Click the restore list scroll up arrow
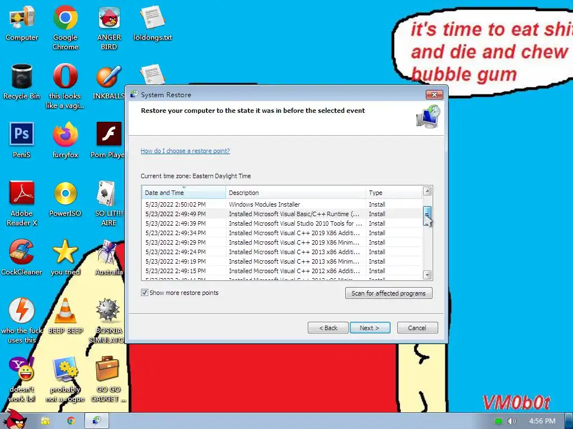 [427, 191]
